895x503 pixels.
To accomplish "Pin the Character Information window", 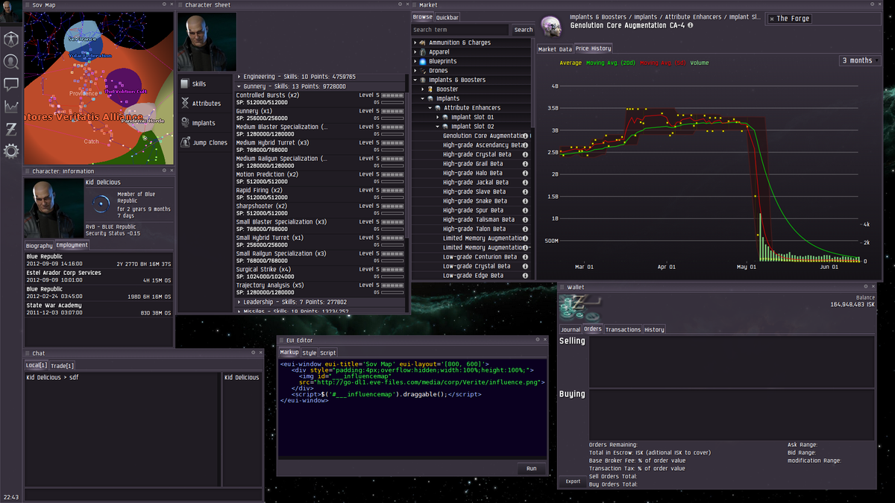I will 165,171.
